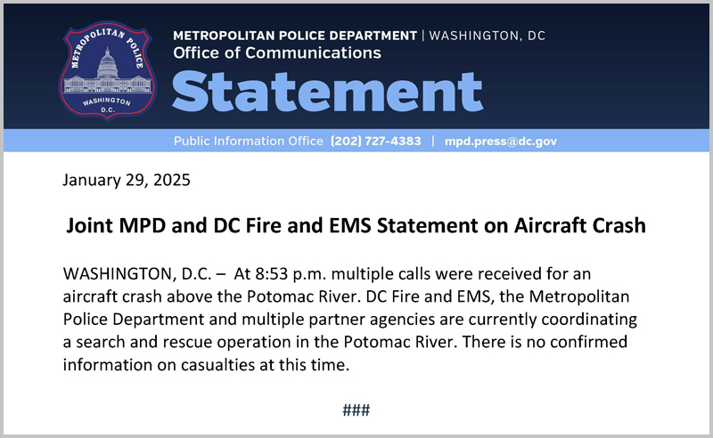
Task: Click the Joint MPD and DC Fire headline
Action: coord(356,225)
